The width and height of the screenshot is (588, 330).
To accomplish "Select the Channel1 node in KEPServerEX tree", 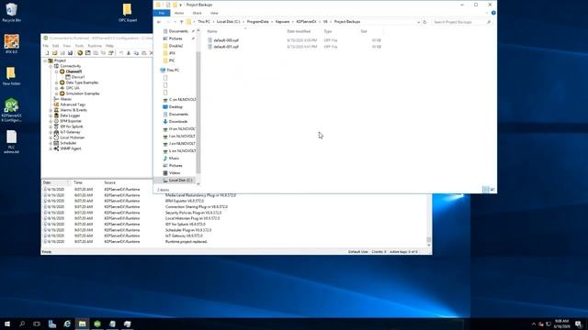I will pyautogui.click(x=73, y=71).
